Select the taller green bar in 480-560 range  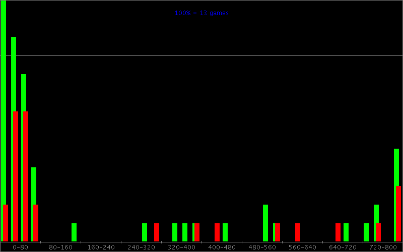265,223
